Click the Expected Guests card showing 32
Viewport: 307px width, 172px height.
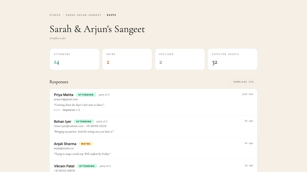(x=232, y=59)
